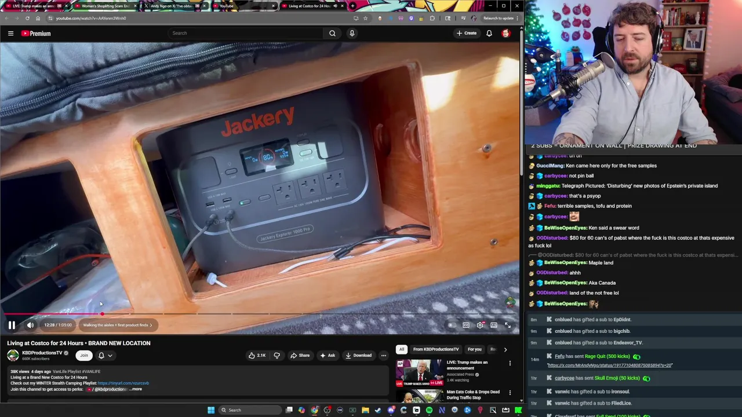Viewport: 742px width, 417px height.
Task: Toggle closed captions in player
Action: pos(466,325)
